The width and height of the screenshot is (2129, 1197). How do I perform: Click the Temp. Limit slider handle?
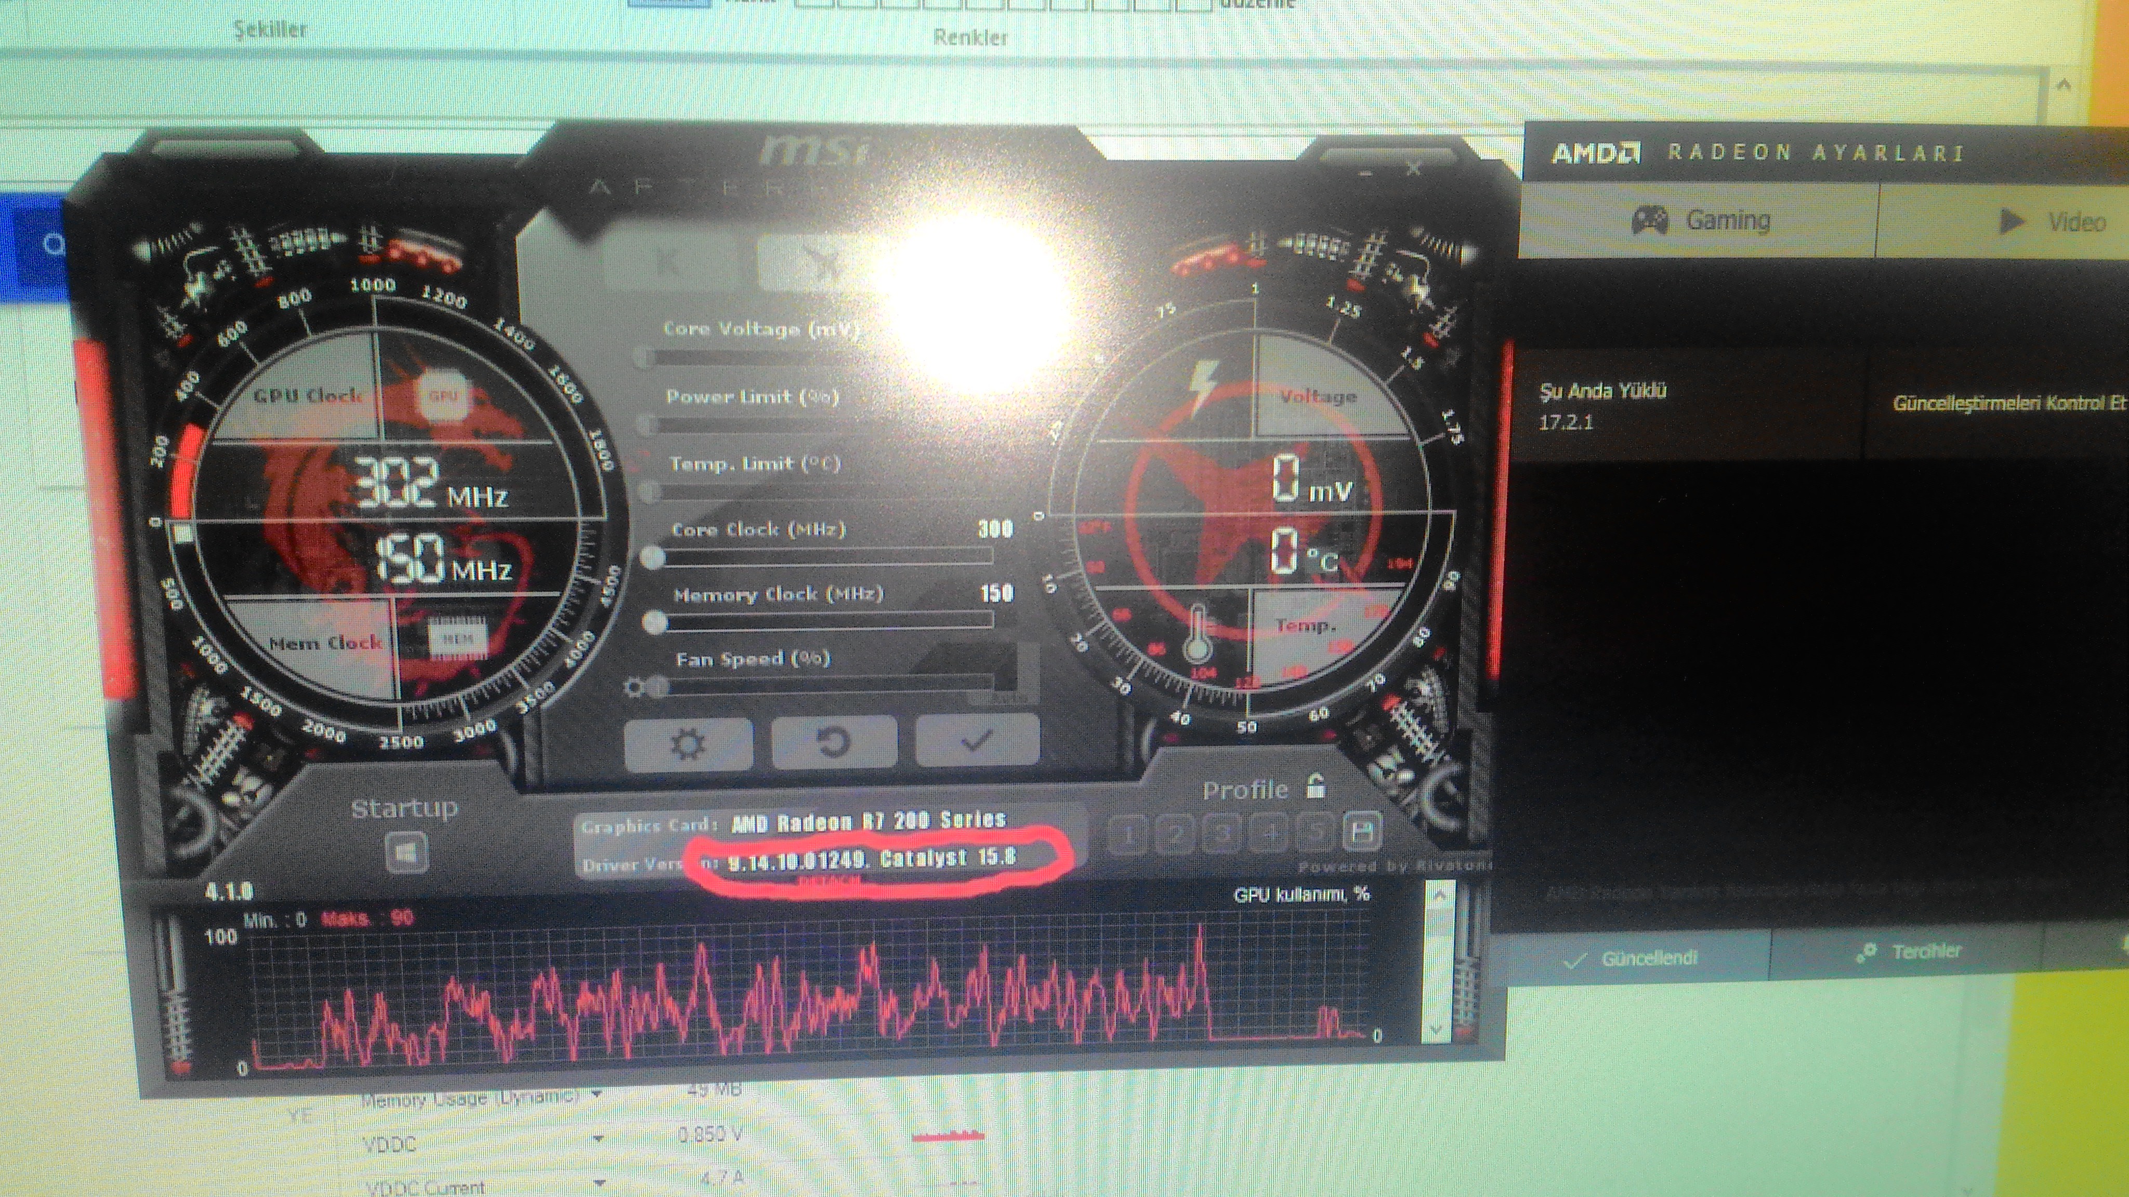[650, 493]
